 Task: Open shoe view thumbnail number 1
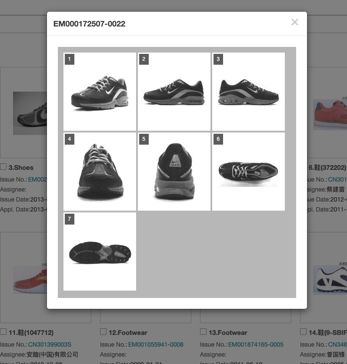coord(100,92)
